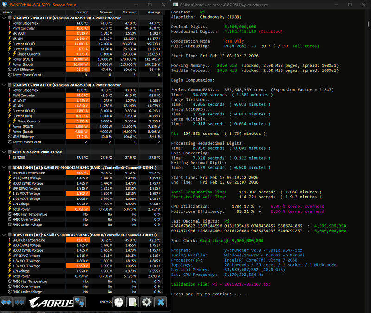Close sensors with the blue X icon

[x=160, y=302]
